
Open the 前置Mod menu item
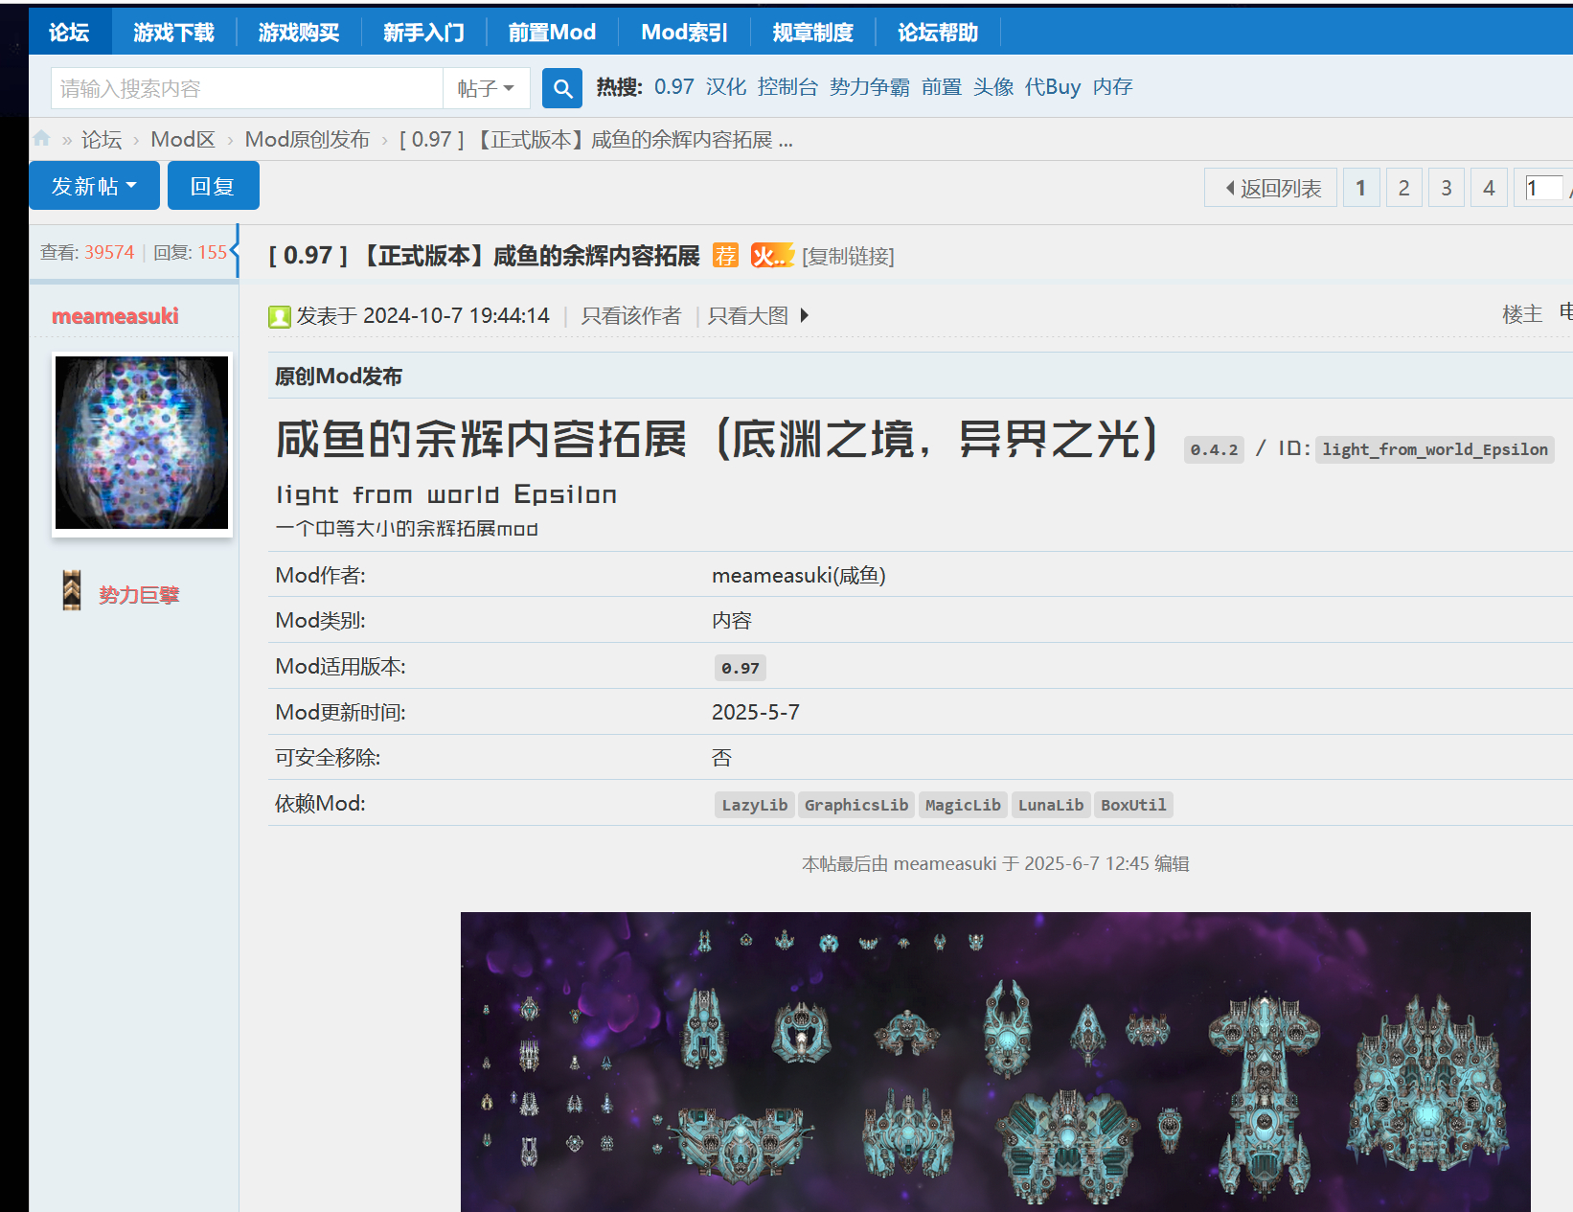point(552,33)
